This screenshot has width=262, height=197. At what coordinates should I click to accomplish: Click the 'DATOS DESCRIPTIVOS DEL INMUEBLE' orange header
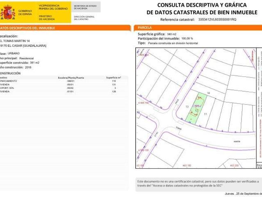point(65,28)
